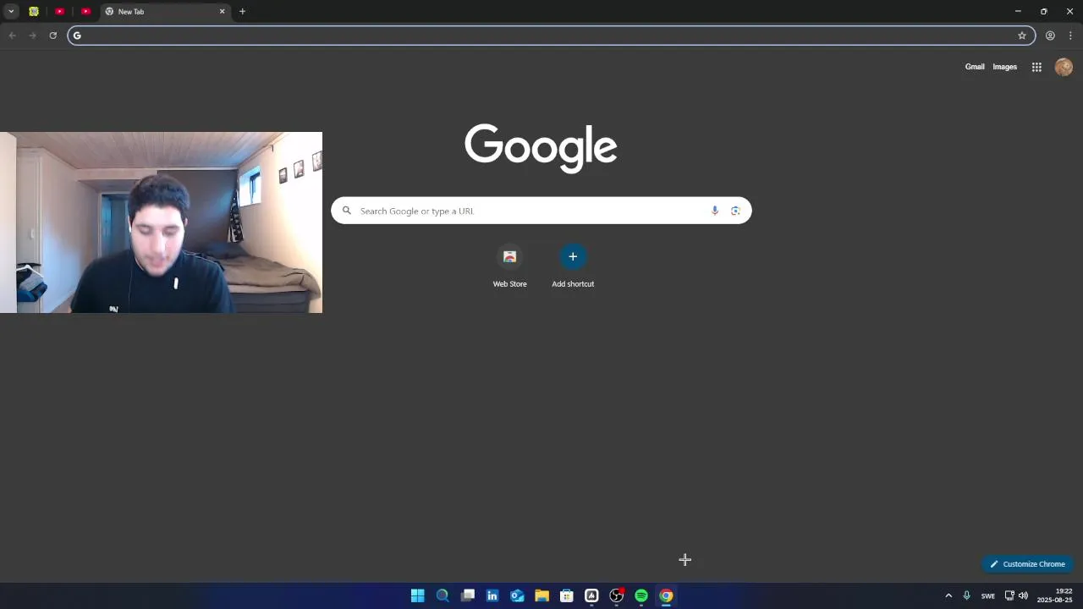Screen dimensions: 1083x609
Task: Open the Windows Start menu
Action: click(x=418, y=595)
